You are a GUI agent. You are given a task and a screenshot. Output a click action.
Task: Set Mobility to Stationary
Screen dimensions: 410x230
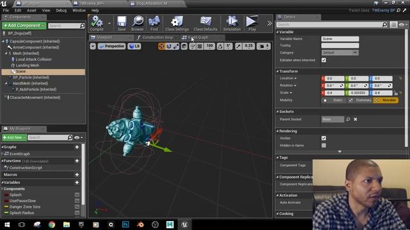click(x=360, y=100)
